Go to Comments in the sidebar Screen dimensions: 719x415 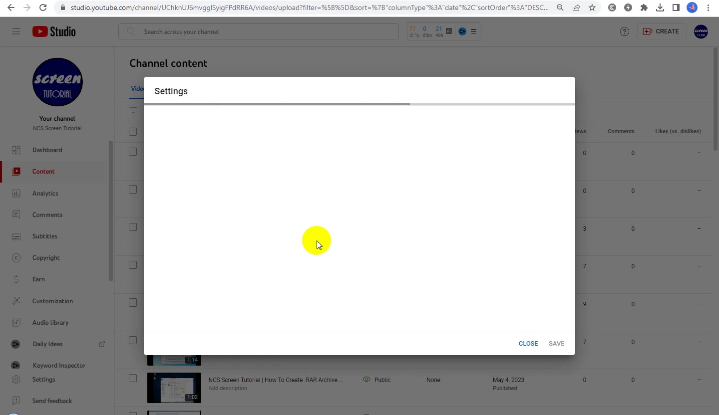(x=47, y=215)
